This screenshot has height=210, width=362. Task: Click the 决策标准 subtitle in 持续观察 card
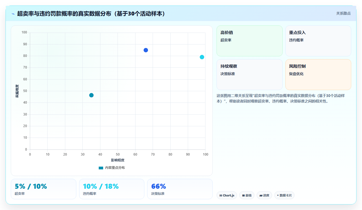[x=228, y=74]
